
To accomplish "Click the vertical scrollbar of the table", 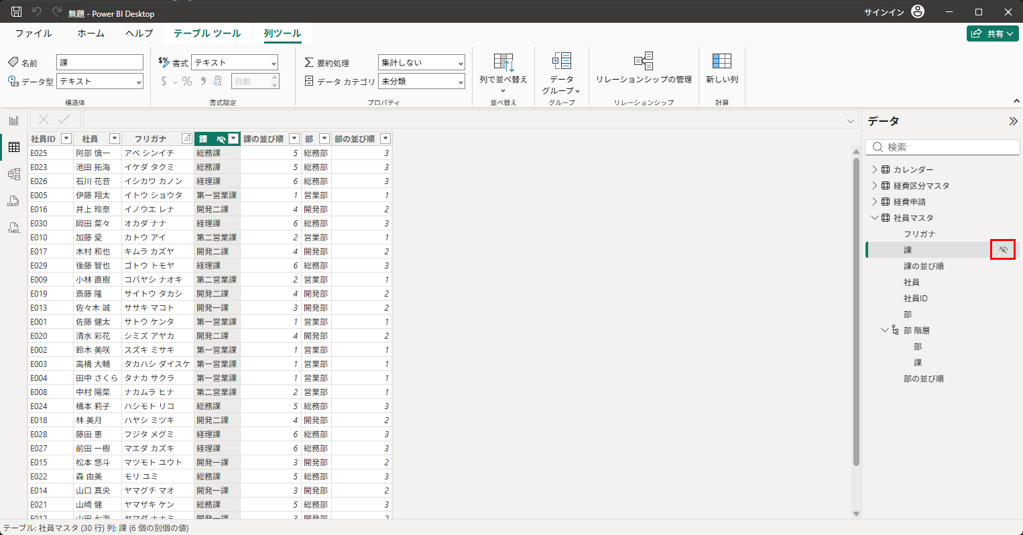I will (x=856, y=311).
